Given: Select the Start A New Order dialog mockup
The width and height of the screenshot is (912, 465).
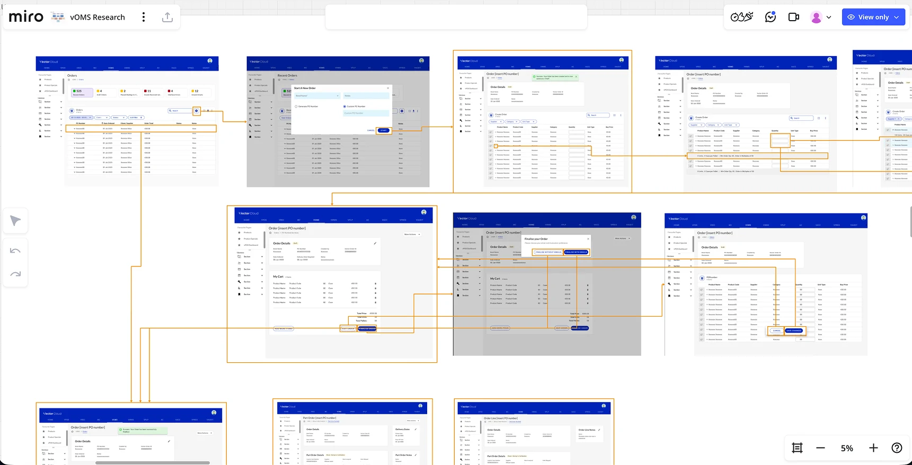Looking at the screenshot, I should pos(341,110).
